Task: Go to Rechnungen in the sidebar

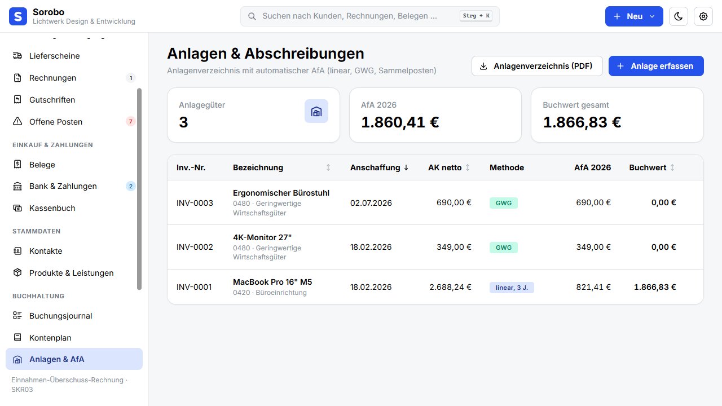Action: pyautogui.click(x=74, y=78)
